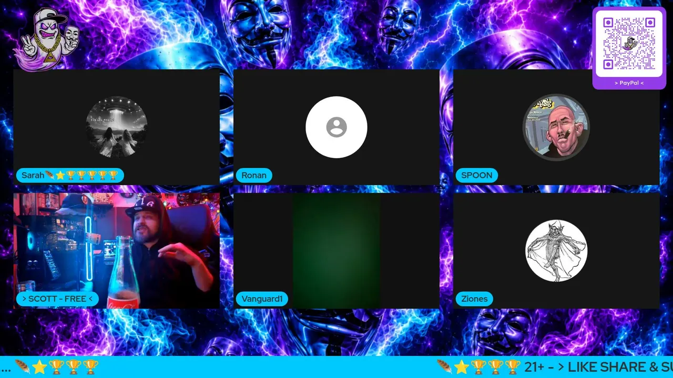Click the Vanguard1 name label

262,299
